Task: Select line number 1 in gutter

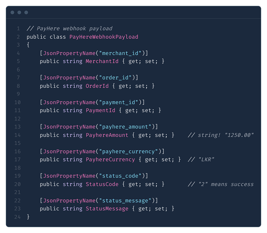Action: [x=18, y=28]
